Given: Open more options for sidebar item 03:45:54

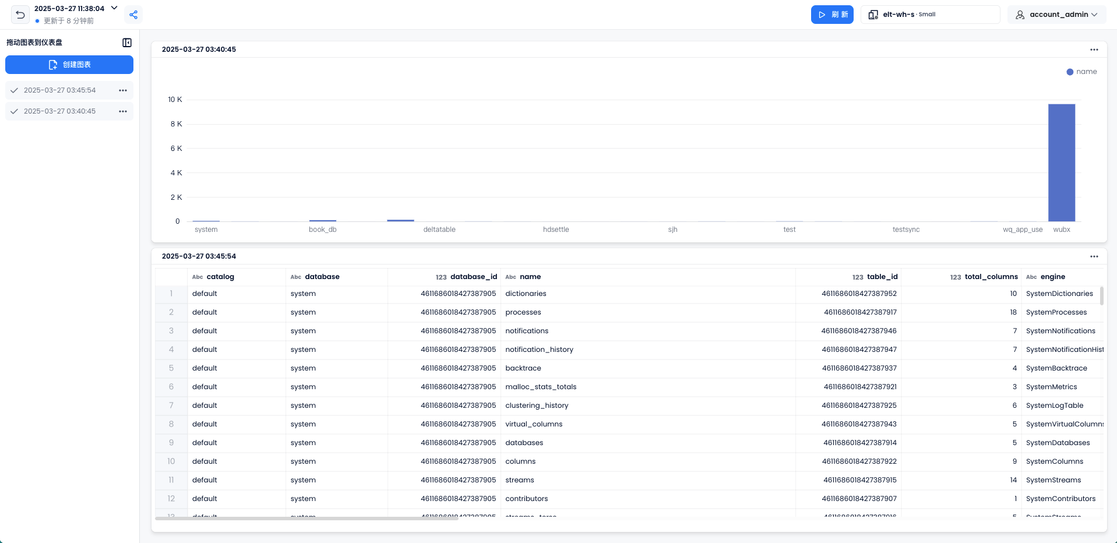Looking at the screenshot, I should point(123,90).
